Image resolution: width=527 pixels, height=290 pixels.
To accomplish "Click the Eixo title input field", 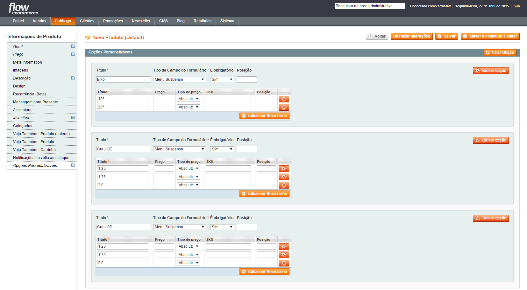I will [x=124, y=79].
